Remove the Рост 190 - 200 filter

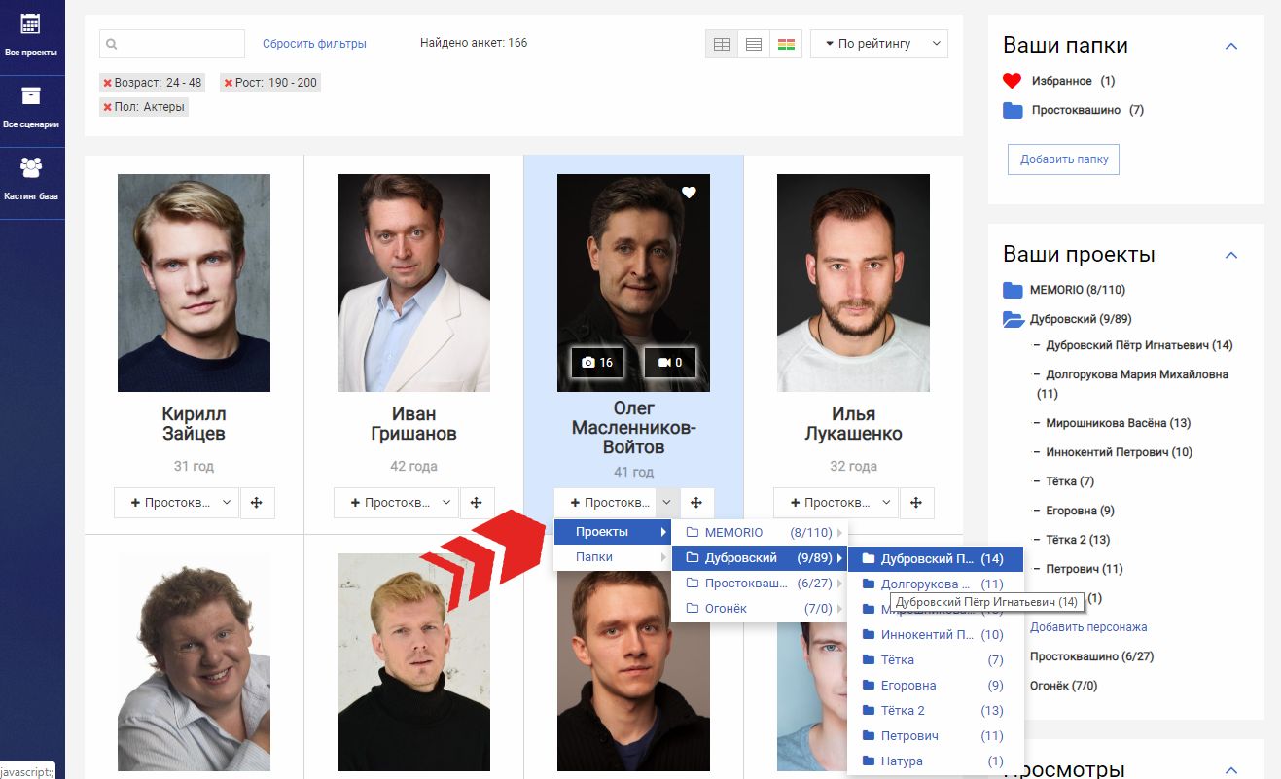(x=229, y=83)
